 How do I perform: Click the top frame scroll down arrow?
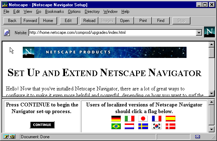[x=212, y=93]
